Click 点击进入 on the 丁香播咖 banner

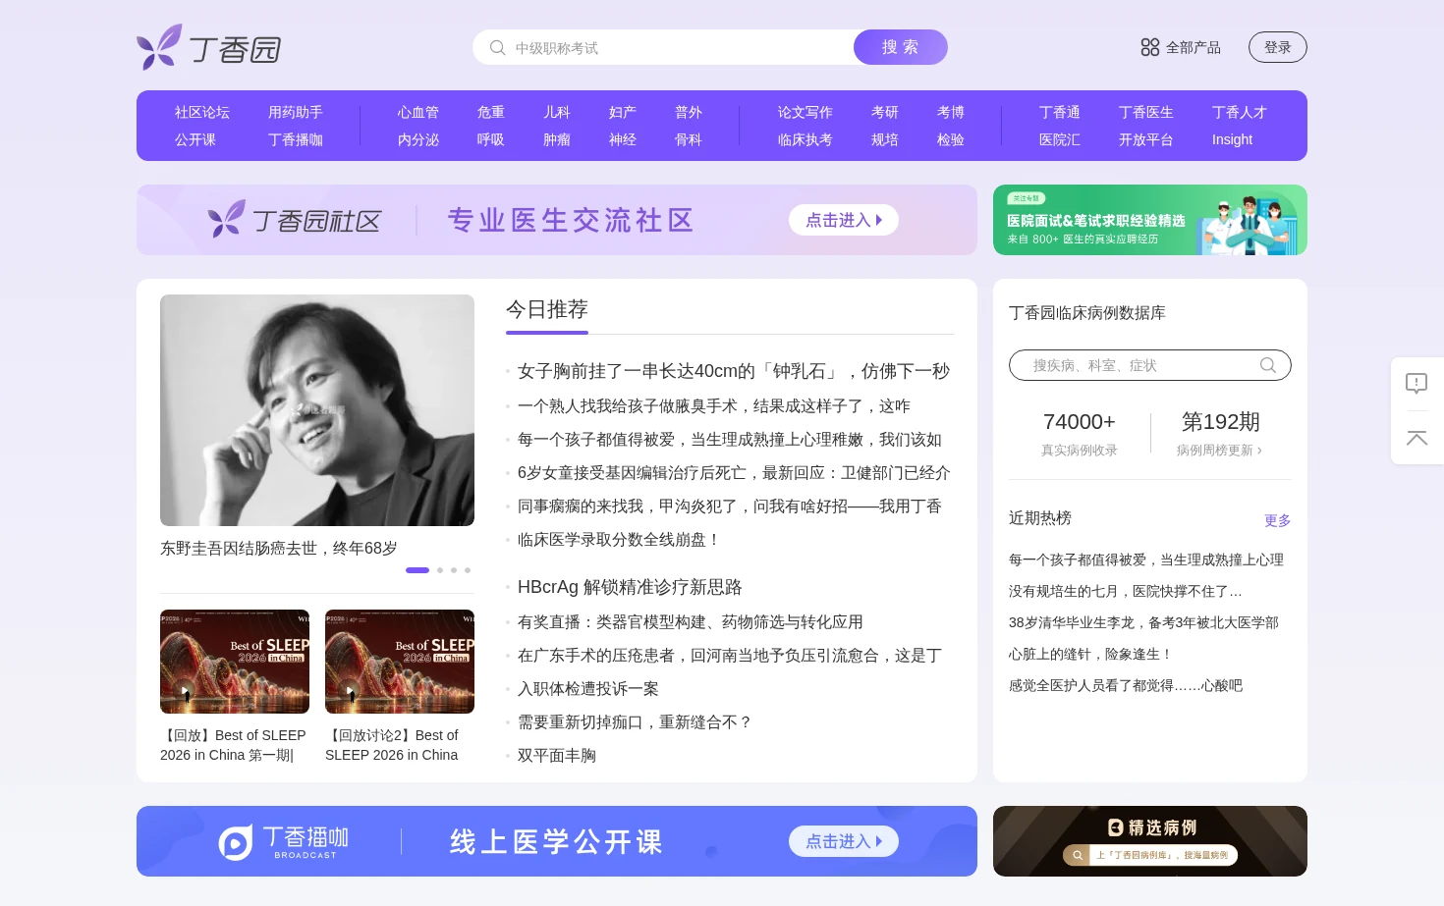844,841
